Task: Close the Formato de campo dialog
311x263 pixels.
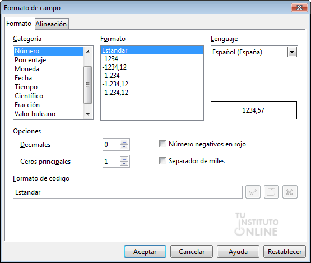Action: (299, 8)
